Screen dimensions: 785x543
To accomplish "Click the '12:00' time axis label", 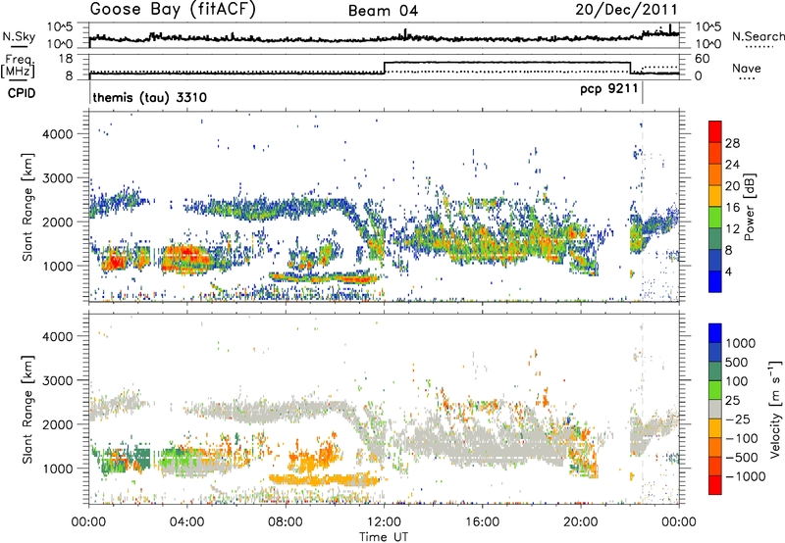I will pos(384,522).
